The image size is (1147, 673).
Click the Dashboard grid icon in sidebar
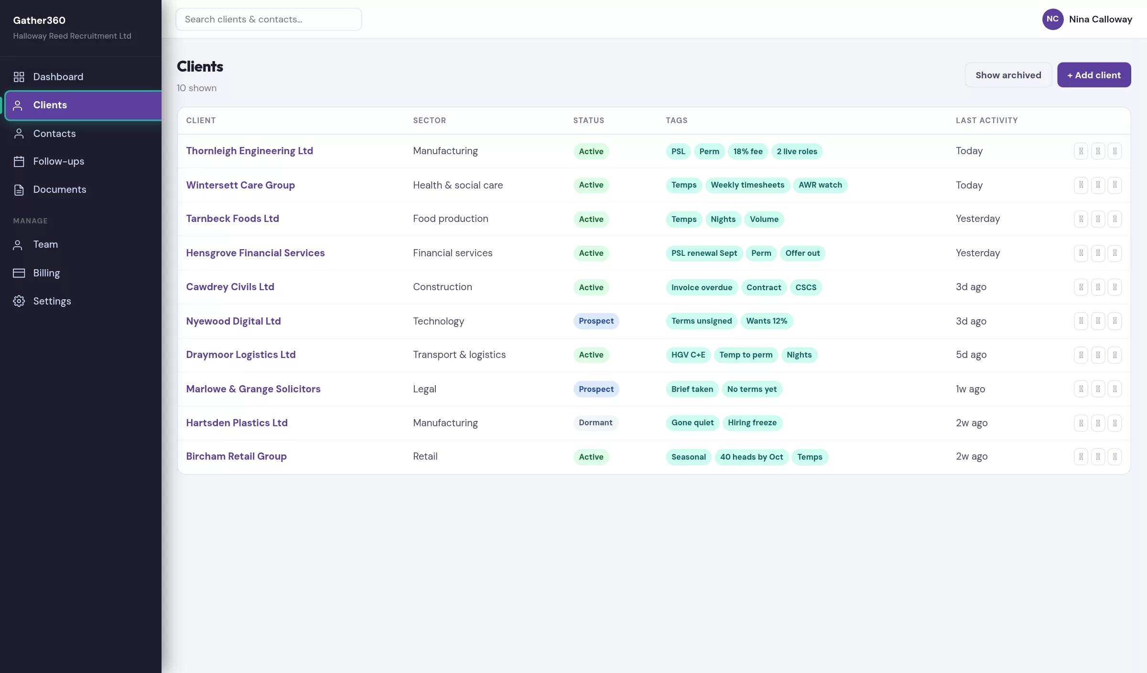point(19,77)
